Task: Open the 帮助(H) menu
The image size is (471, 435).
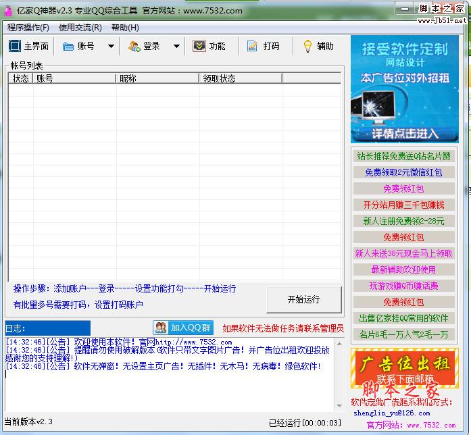Action: (125, 28)
